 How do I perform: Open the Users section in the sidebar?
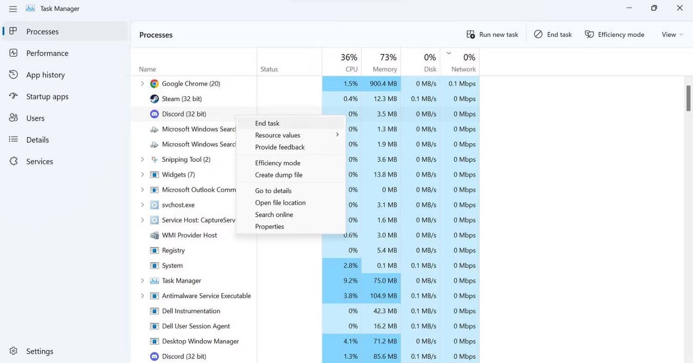coord(35,118)
